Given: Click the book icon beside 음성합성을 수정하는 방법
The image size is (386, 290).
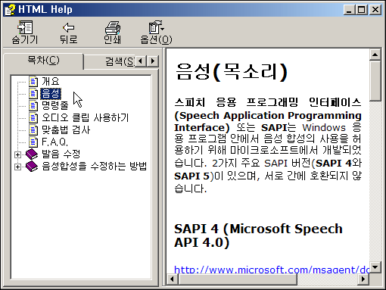Looking at the screenshot, I should pyautogui.click(x=32, y=166).
